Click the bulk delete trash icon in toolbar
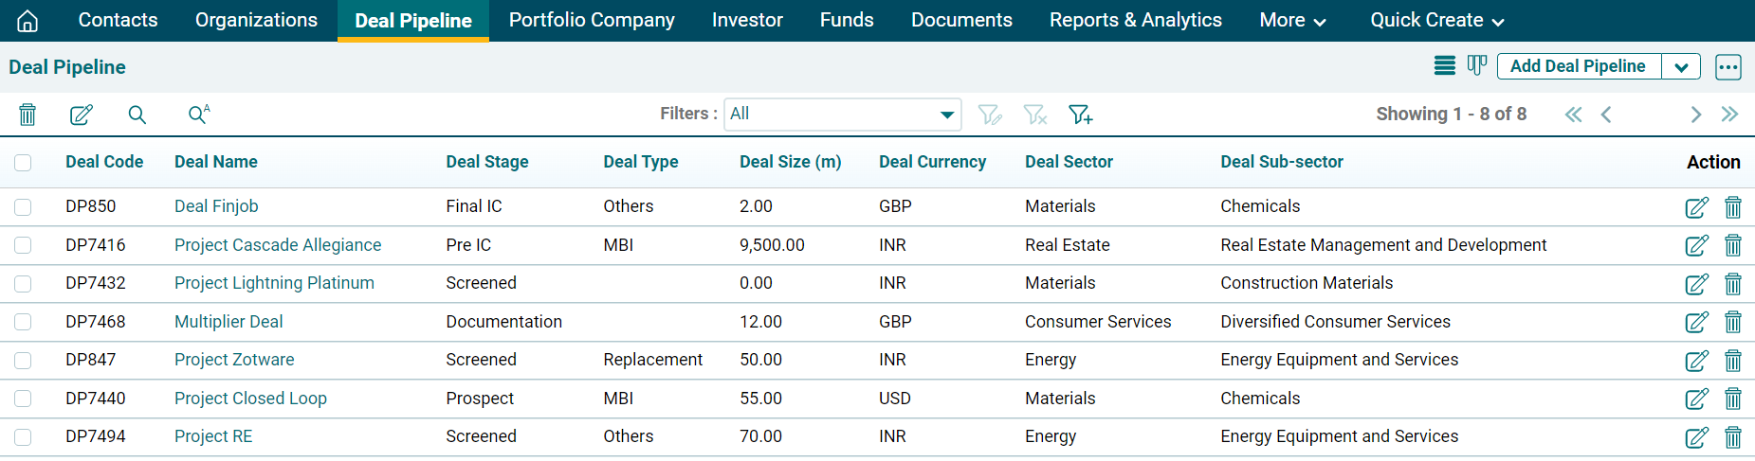This screenshot has height=461, width=1755. coord(27,115)
